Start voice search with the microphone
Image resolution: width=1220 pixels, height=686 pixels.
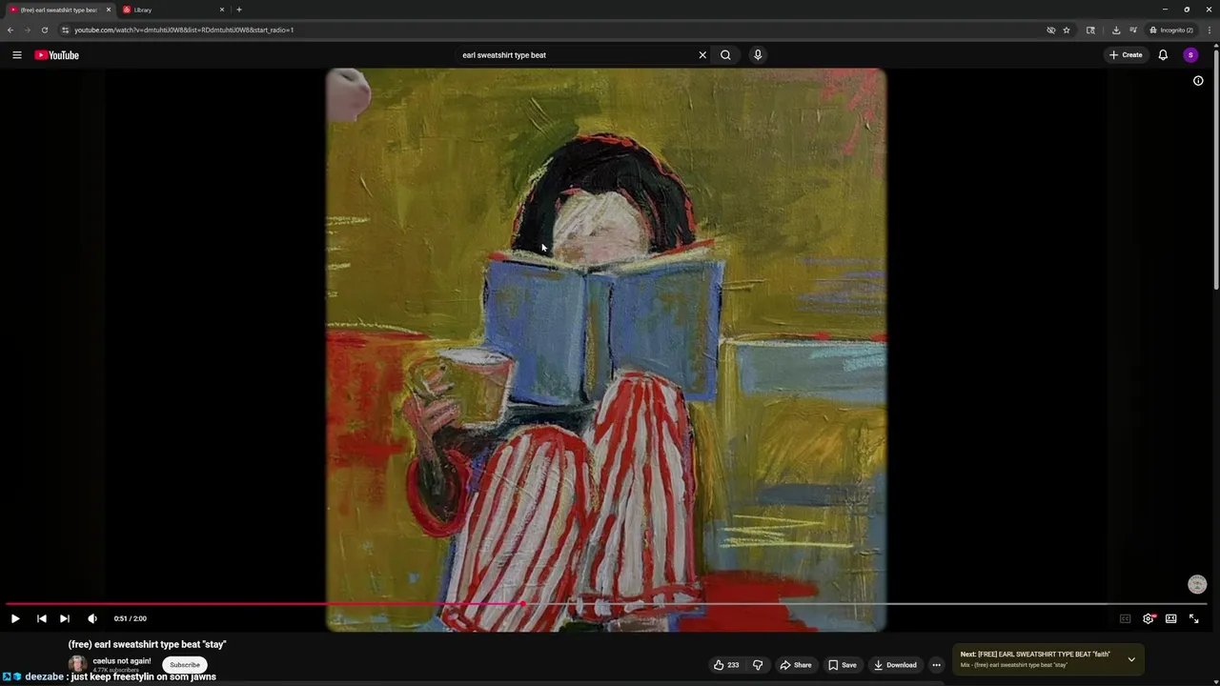pos(758,55)
